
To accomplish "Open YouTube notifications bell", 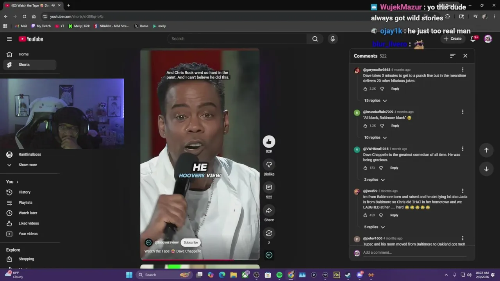I will (473, 39).
